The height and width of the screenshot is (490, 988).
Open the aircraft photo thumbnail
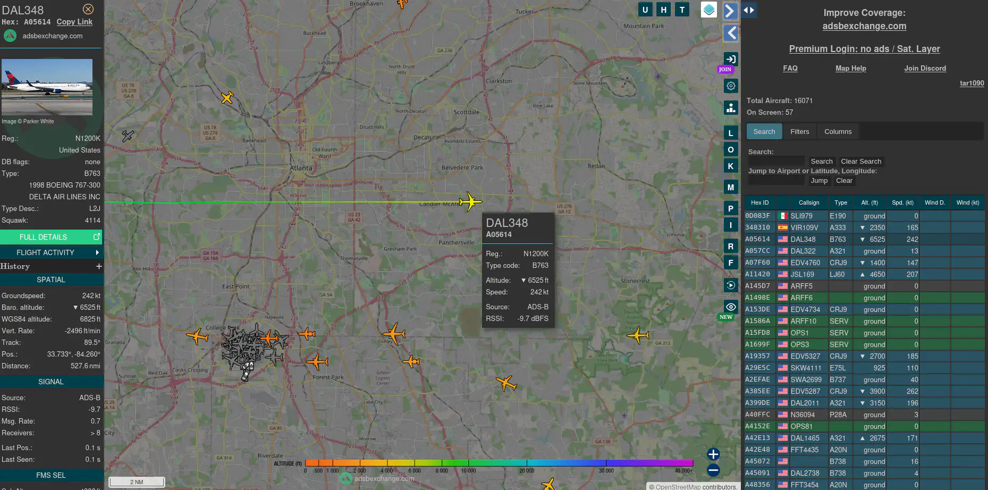point(47,87)
